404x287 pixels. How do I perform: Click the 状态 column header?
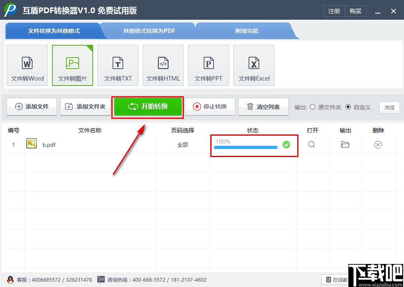pyautogui.click(x=253, y=130)
